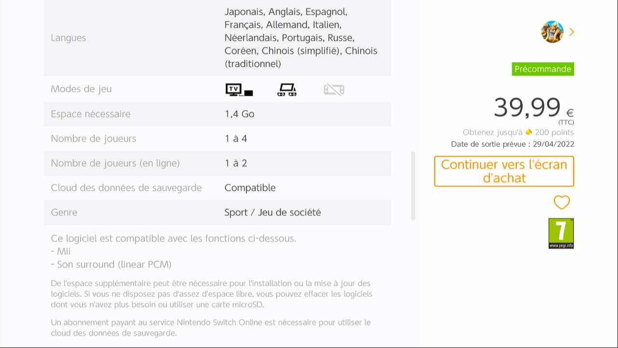This screenshot has width=618, height=348.
Task: Click Continuer vers l'écran d'achat button
Action: click(504, 171)
